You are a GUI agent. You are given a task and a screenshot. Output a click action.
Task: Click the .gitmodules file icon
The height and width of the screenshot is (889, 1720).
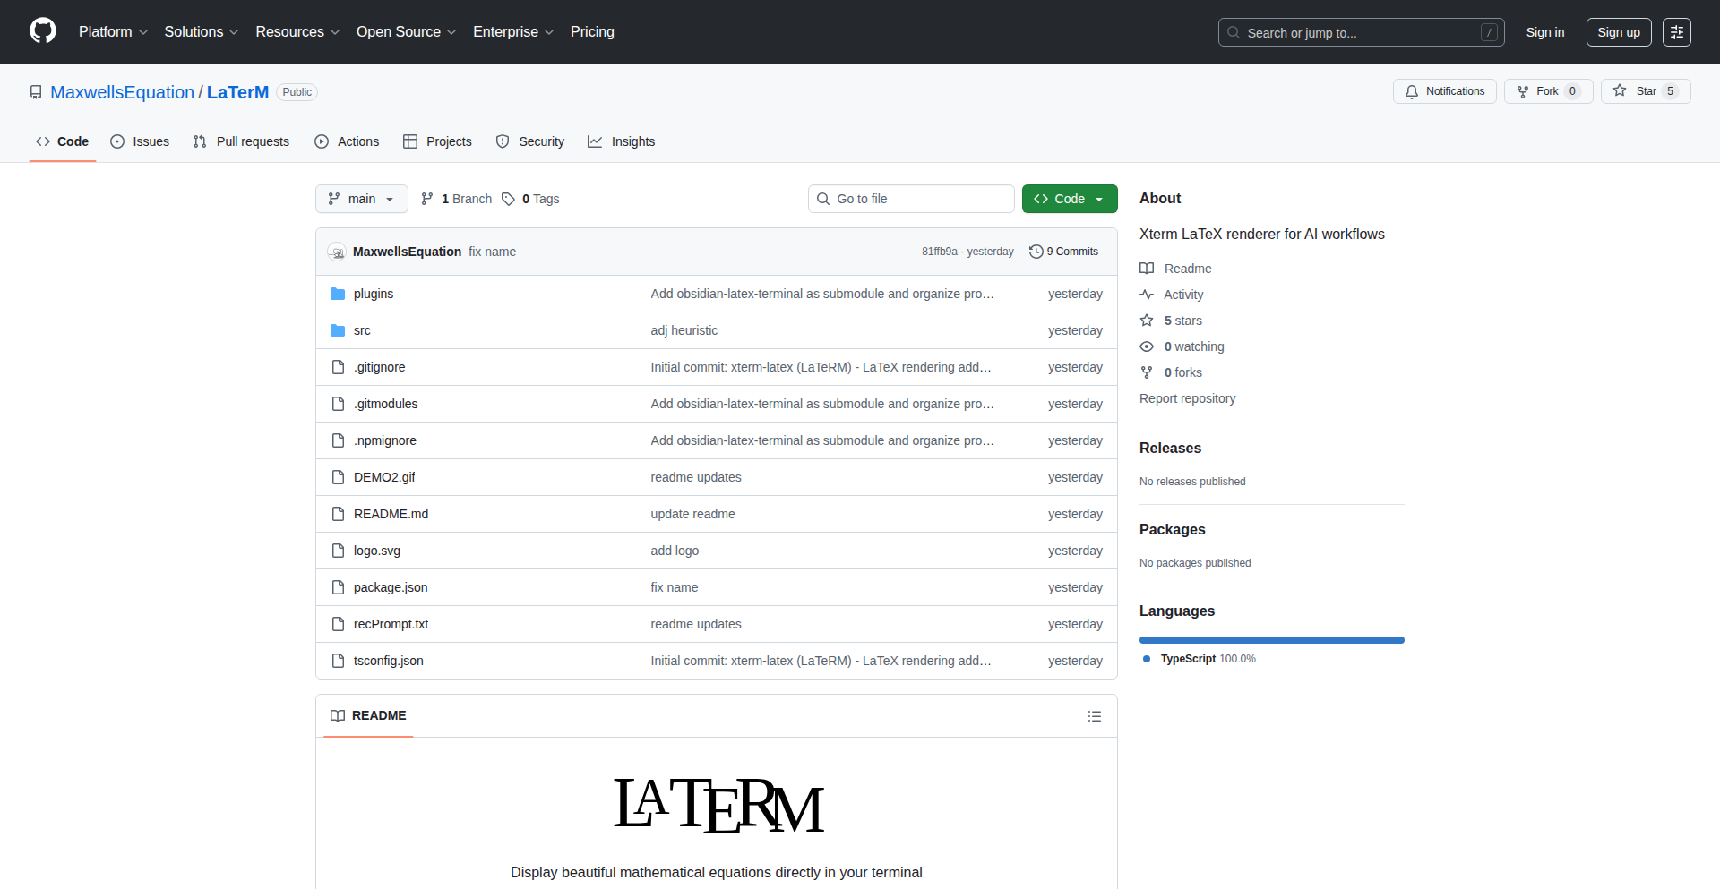click(338, 404)
